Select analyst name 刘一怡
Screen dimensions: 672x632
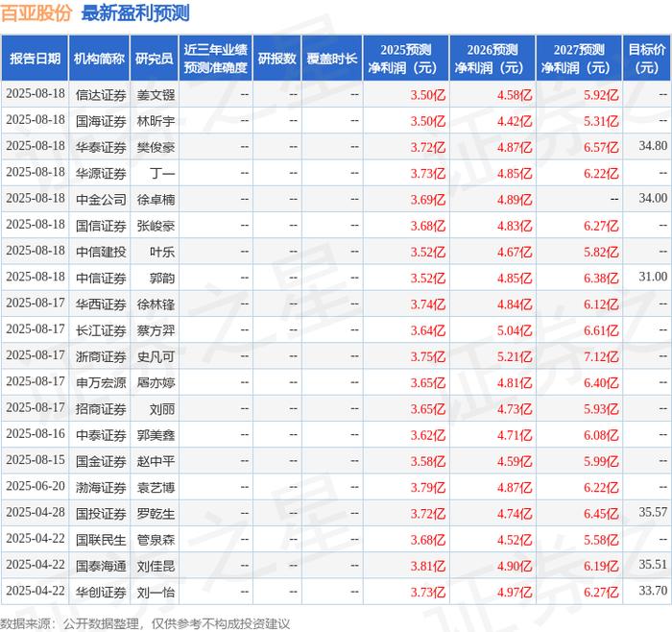click(156, 592)
